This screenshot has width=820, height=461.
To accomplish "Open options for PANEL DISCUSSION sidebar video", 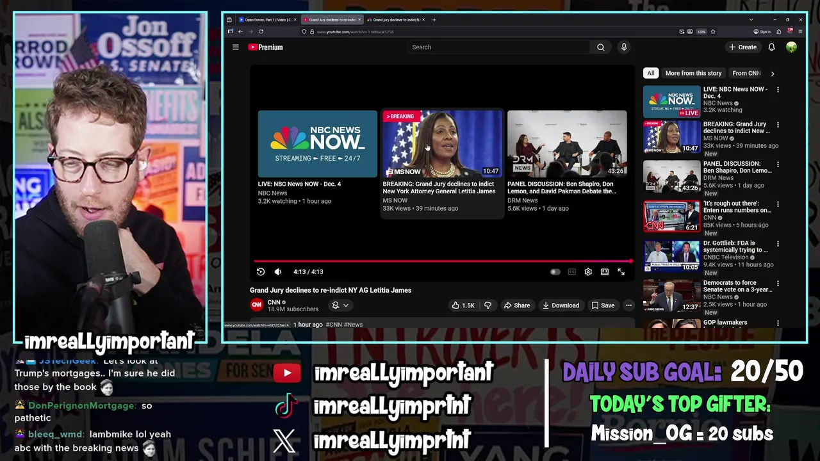I will click(x=778, y=165).
